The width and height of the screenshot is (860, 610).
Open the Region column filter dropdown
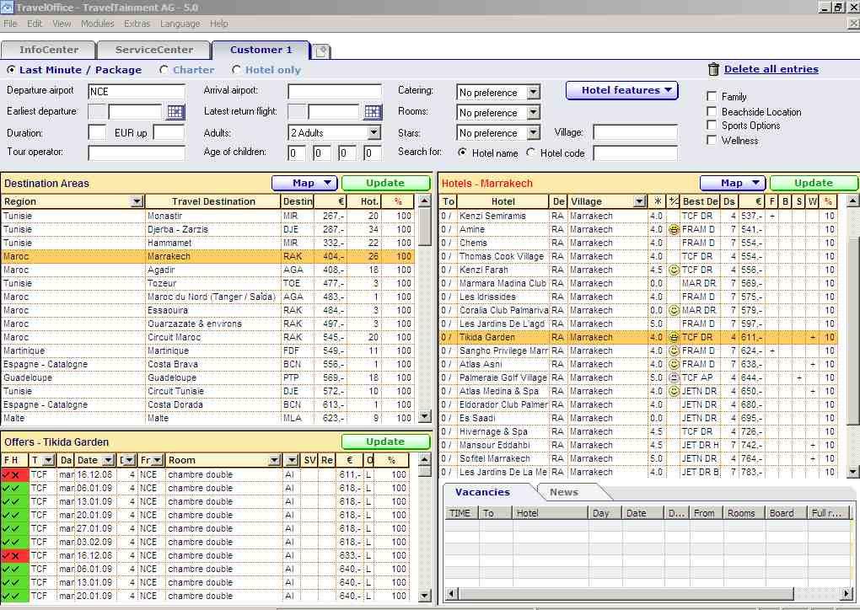[x=137, y=201]
